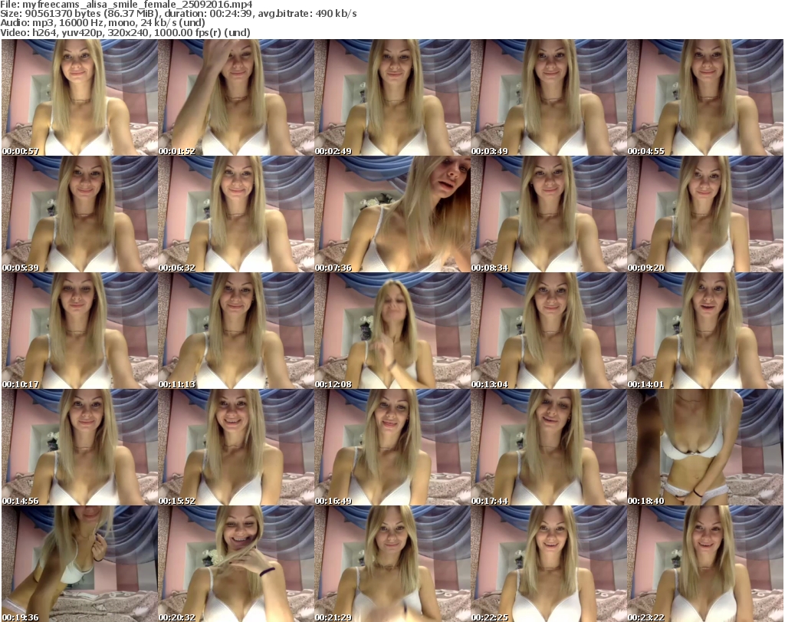This screenshot has height=622, width=785.
Task: Click the thumbnail timestamped 00:08:34
Action: tap(549, 214)
